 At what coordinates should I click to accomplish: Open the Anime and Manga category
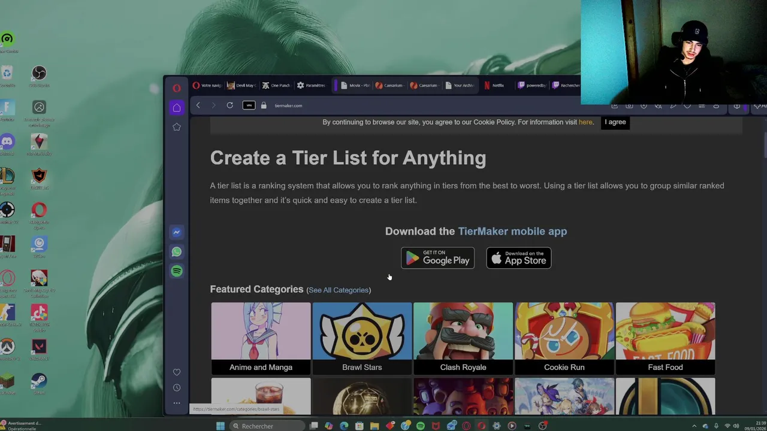pos(261,338)
